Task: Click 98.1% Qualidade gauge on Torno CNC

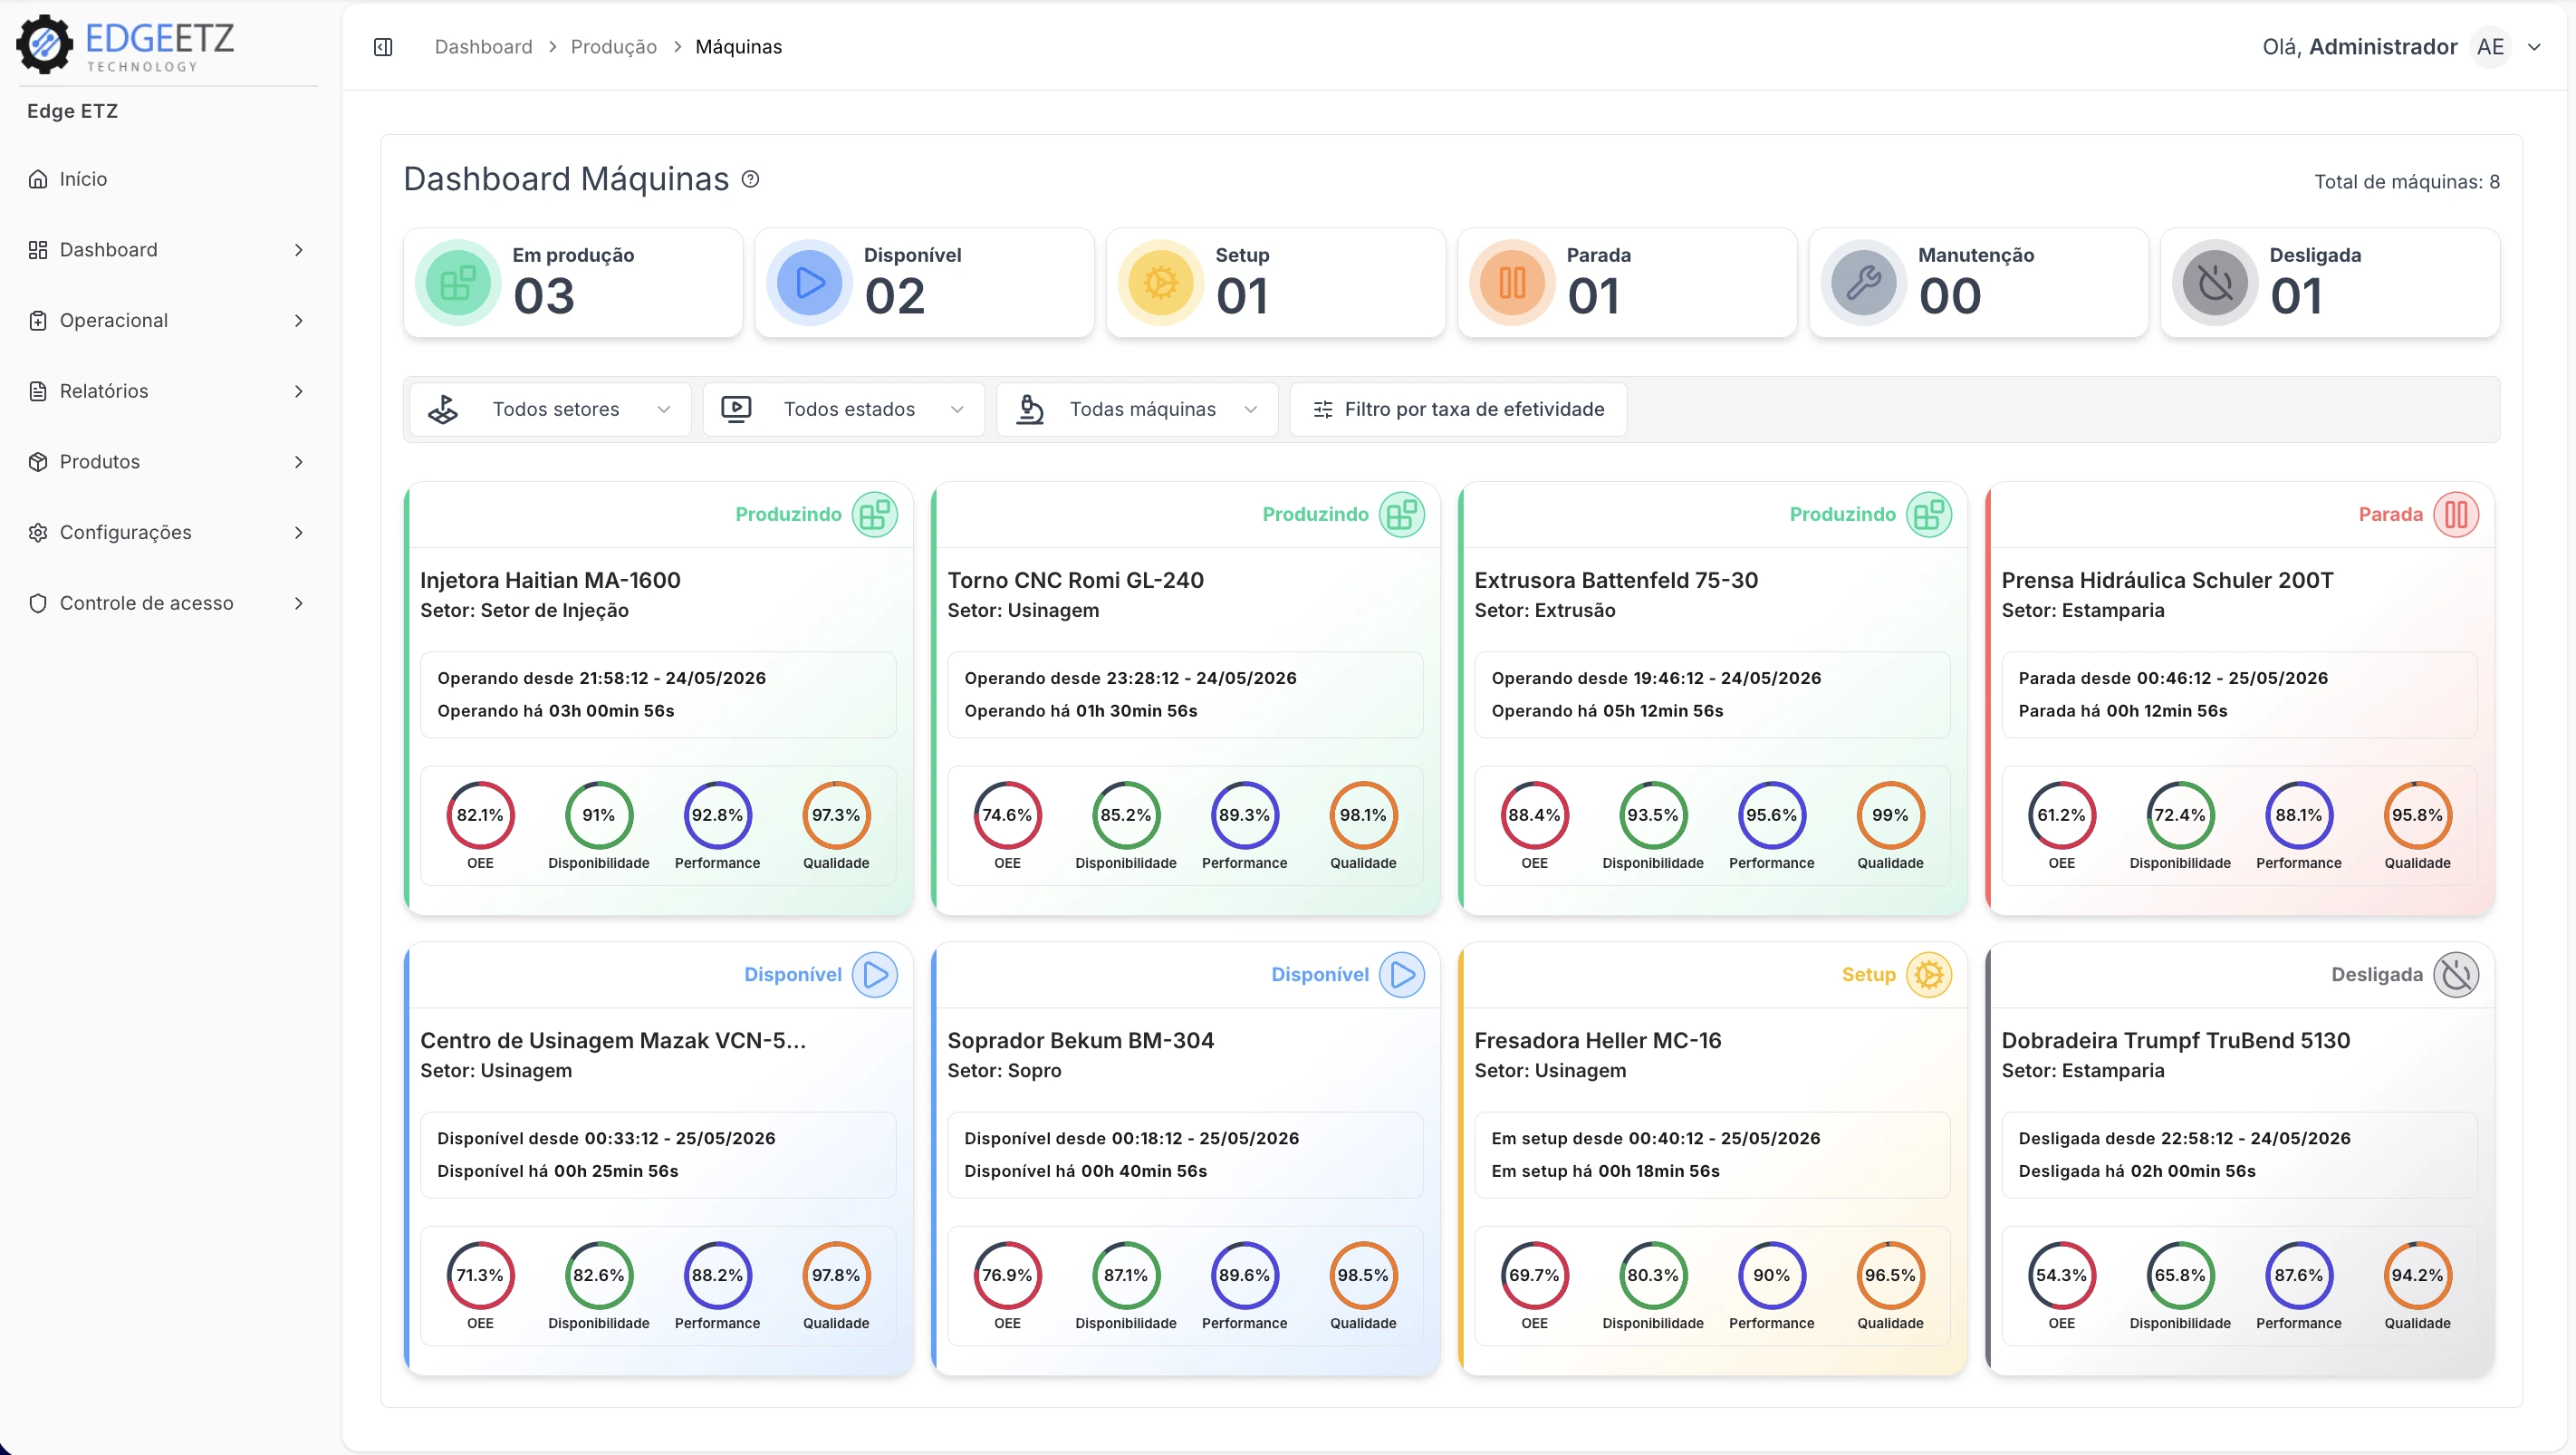Action: pos(1363,816)
